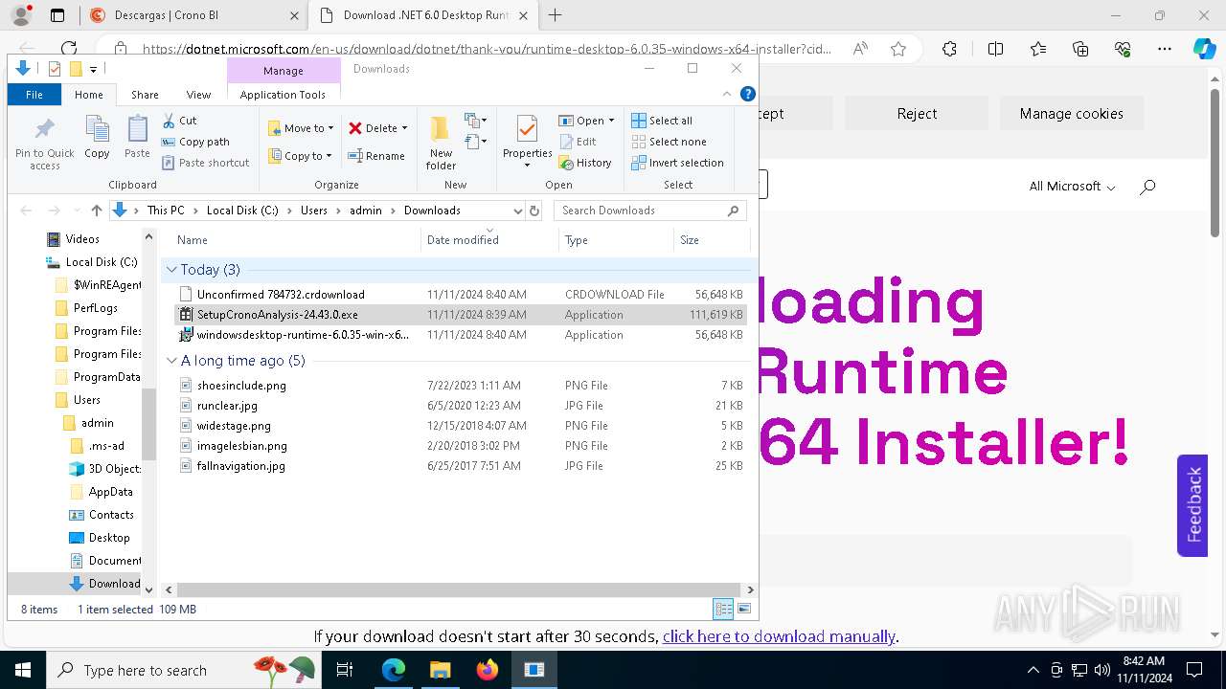Switch to large thumbnails view icon

[x=743, y=609]
